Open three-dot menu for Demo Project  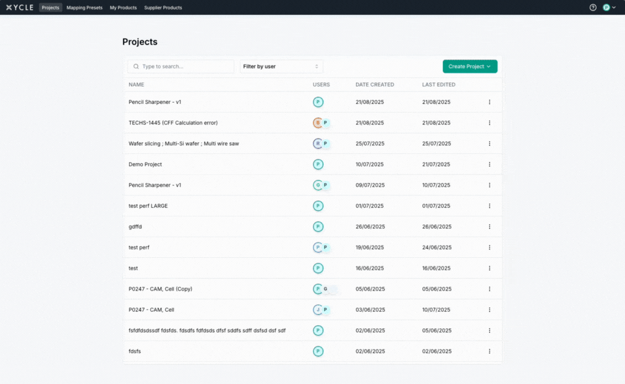pos(489,164)
